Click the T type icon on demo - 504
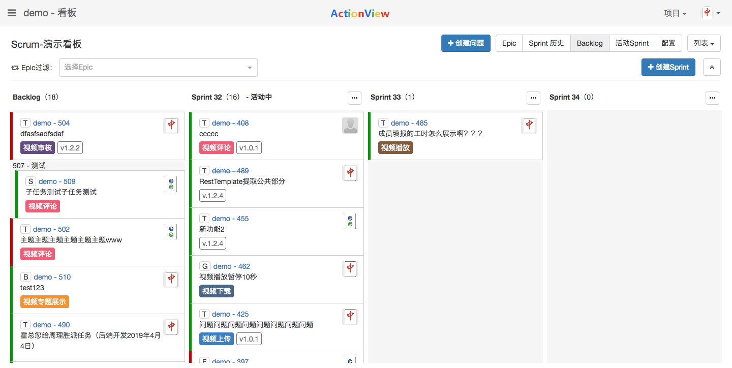The image size is (732, 368). click(x=25, y=123)
